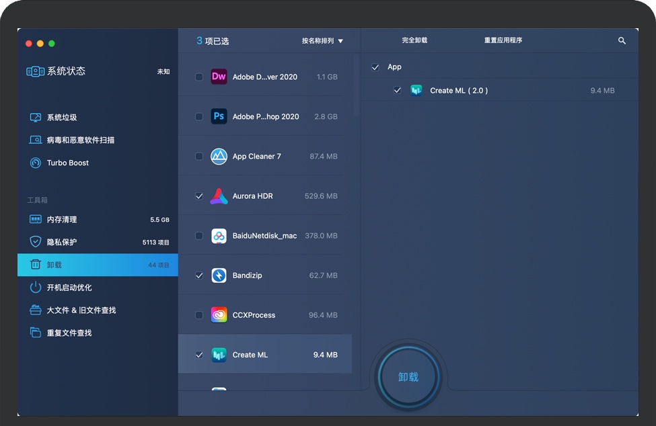
Task: Check the Adobe D...ver 2020 checkbox
Action: 199,77
